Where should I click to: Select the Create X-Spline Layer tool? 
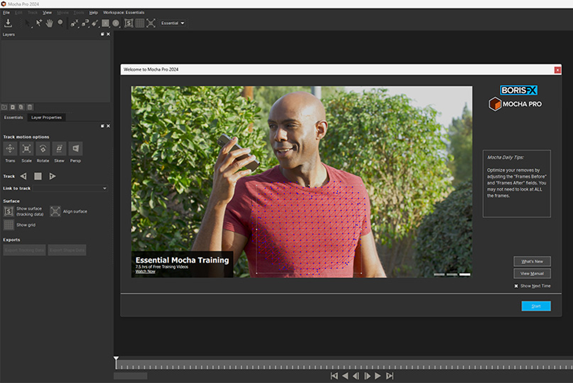click(75, 23)
